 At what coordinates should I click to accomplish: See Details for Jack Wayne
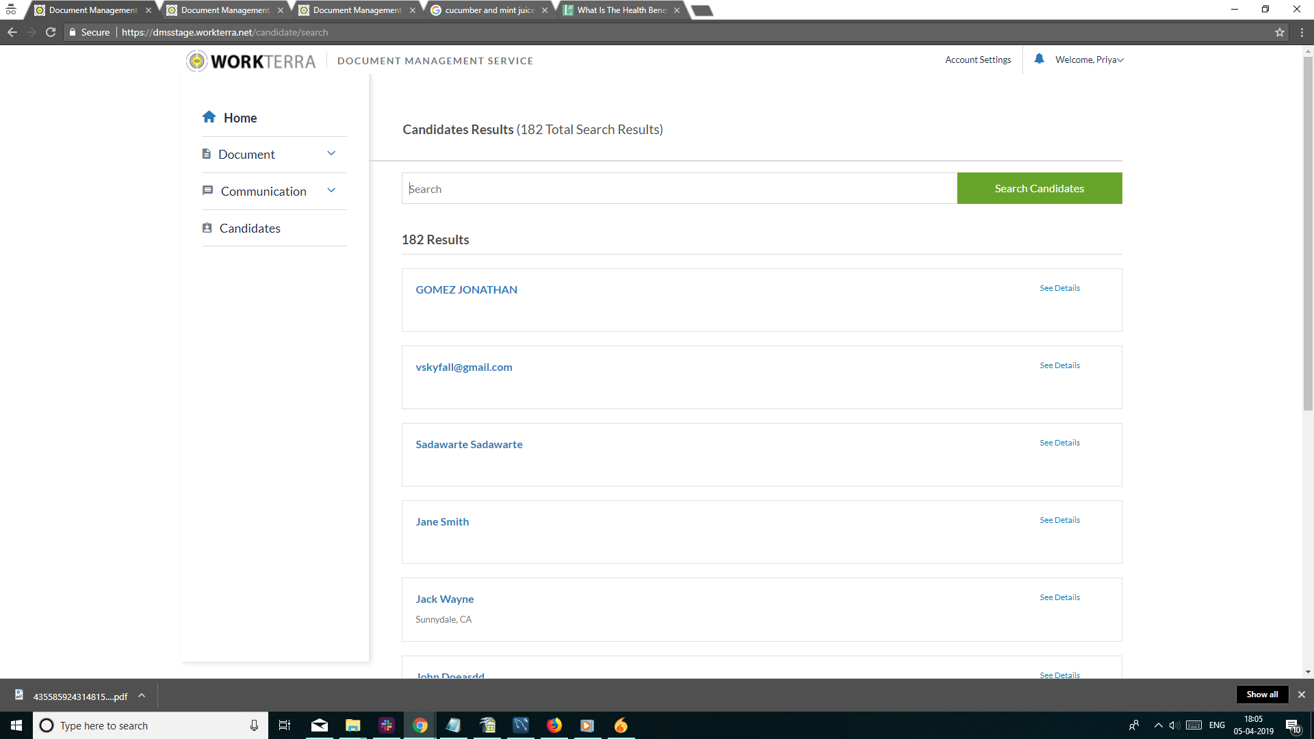click(x=1059, y=597)
